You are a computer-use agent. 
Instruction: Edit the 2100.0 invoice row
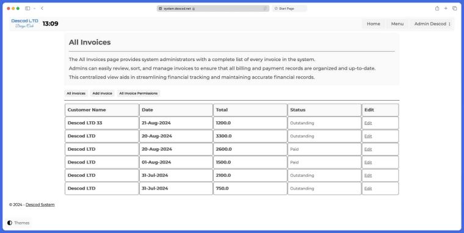pyautogui.click(x=368, y=175)
